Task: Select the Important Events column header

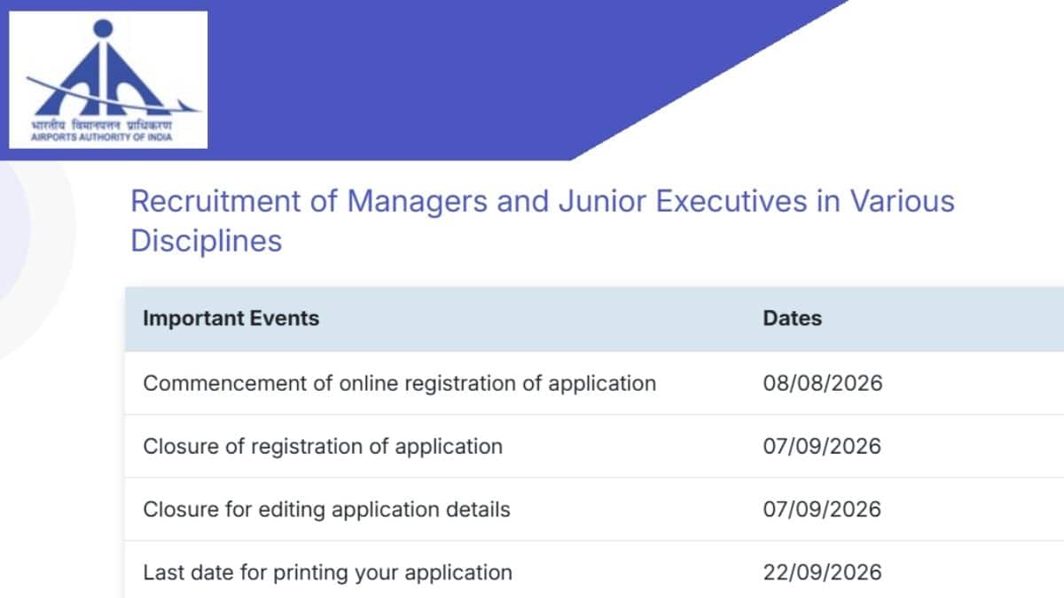Action: 231,318
